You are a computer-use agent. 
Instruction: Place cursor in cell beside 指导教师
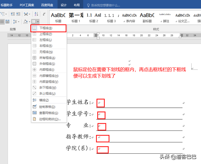(139, 138)
